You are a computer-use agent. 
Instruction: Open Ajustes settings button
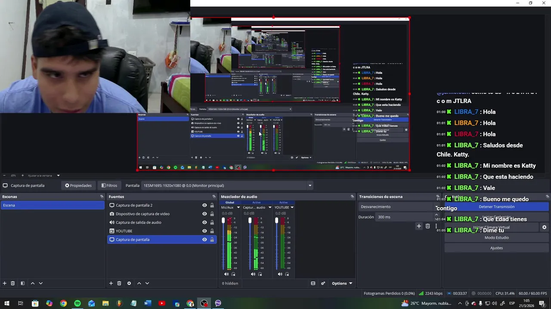coord(496,248)
